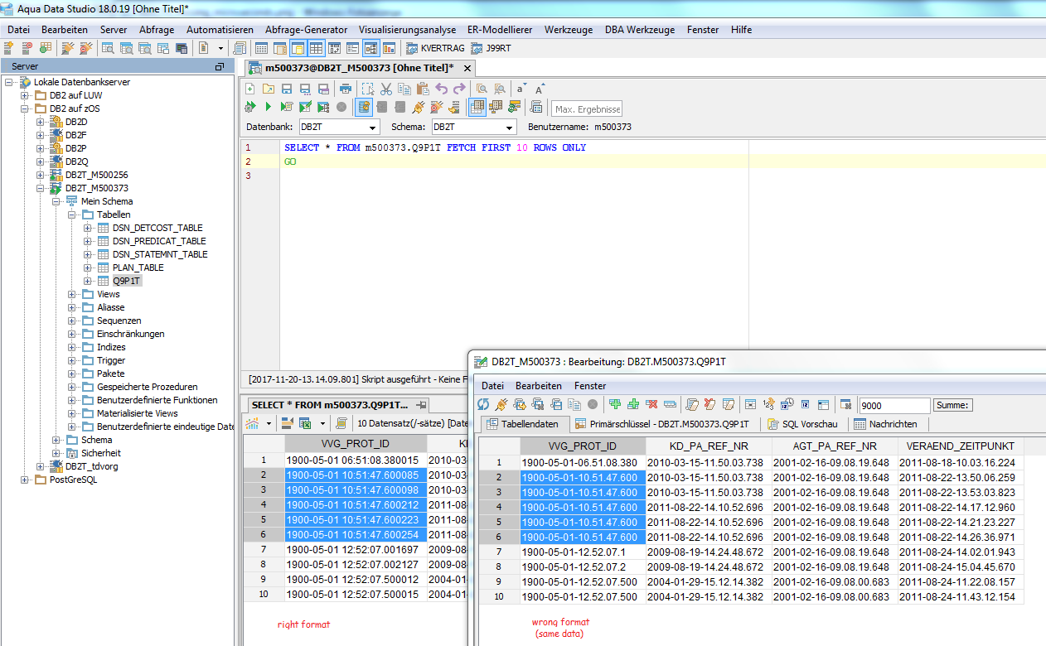Click the 9000 row limit field
Viewport: 1046px width, 646px height.
point(894,405)
